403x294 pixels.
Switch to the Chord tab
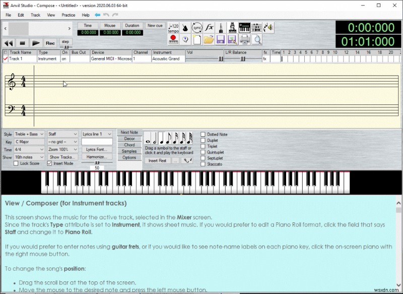tap(129, 145)
